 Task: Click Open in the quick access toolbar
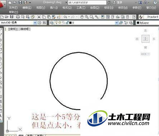(15, 3)
